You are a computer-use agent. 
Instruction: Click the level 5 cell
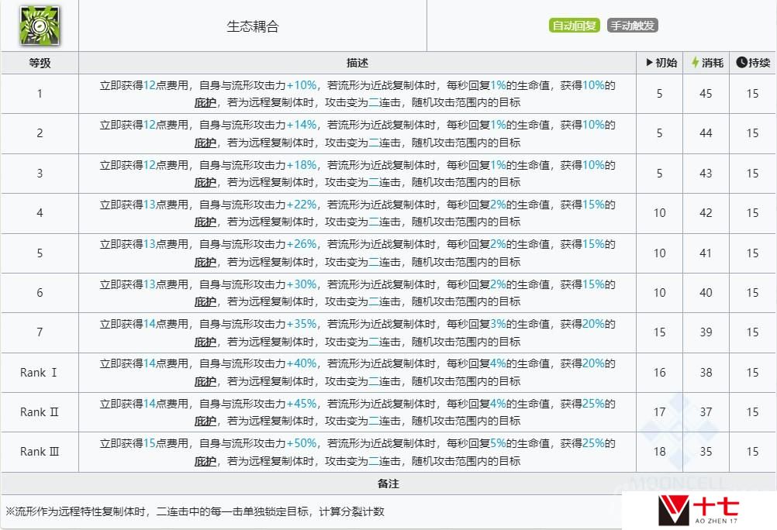[40, 253]
